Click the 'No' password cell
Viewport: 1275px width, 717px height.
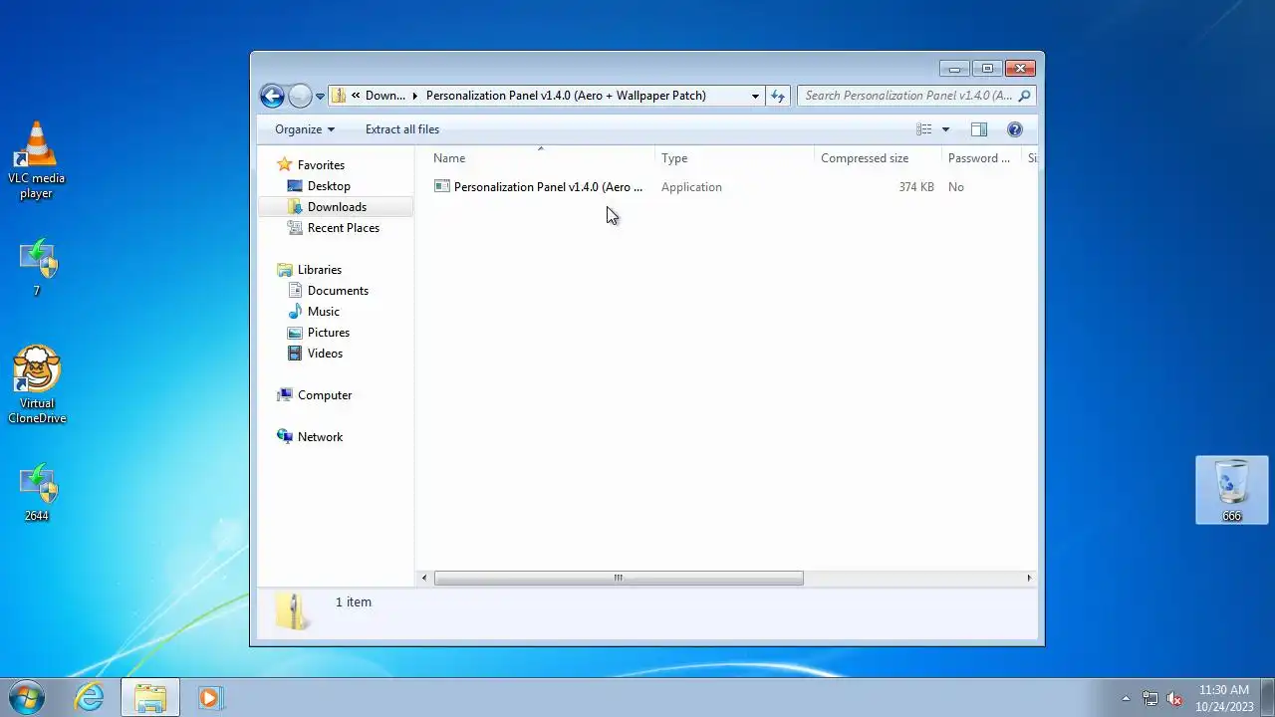956,187
